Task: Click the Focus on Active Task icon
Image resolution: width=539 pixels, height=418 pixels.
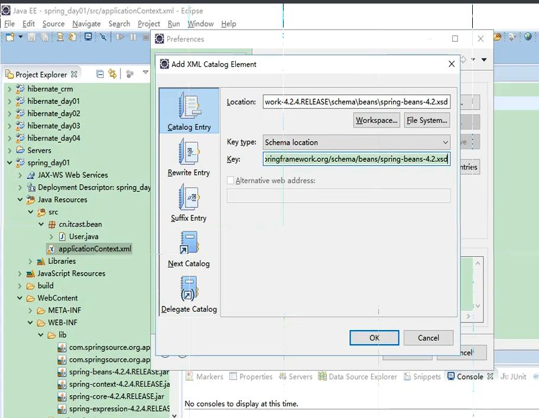Action: coord(129,74)
